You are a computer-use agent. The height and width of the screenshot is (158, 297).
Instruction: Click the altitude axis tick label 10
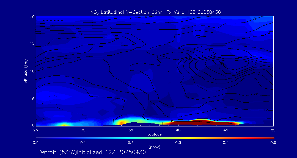32,71
